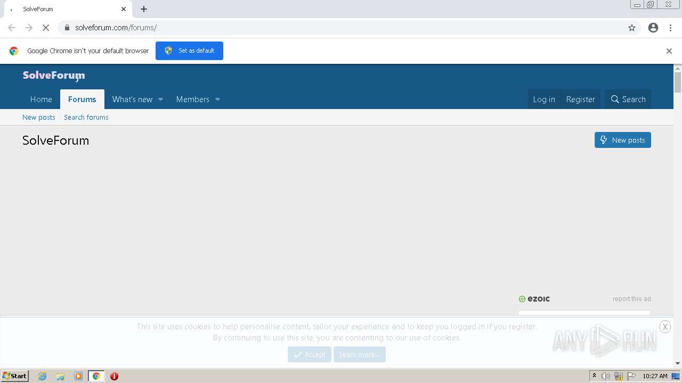Click the Show desktop button
The width and height of the screenshot is (682, 383).
click(676, 376)
